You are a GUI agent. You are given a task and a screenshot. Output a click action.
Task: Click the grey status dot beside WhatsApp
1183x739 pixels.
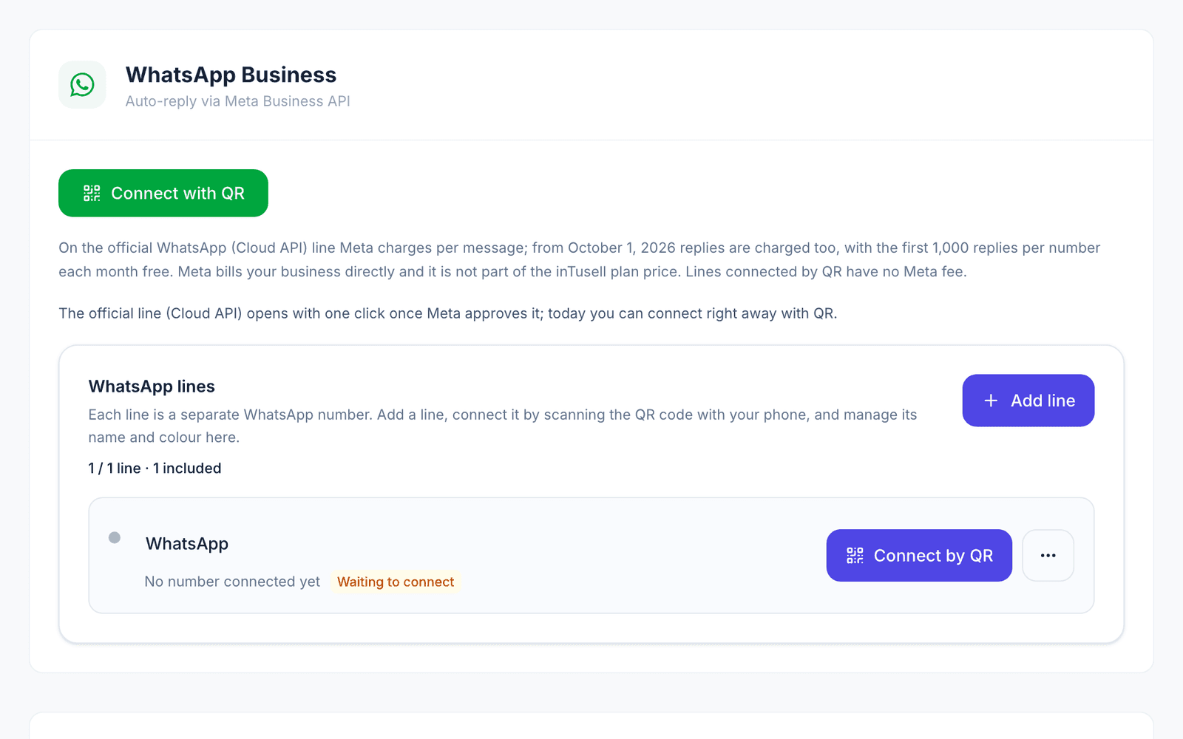click(x=115, y=537)
